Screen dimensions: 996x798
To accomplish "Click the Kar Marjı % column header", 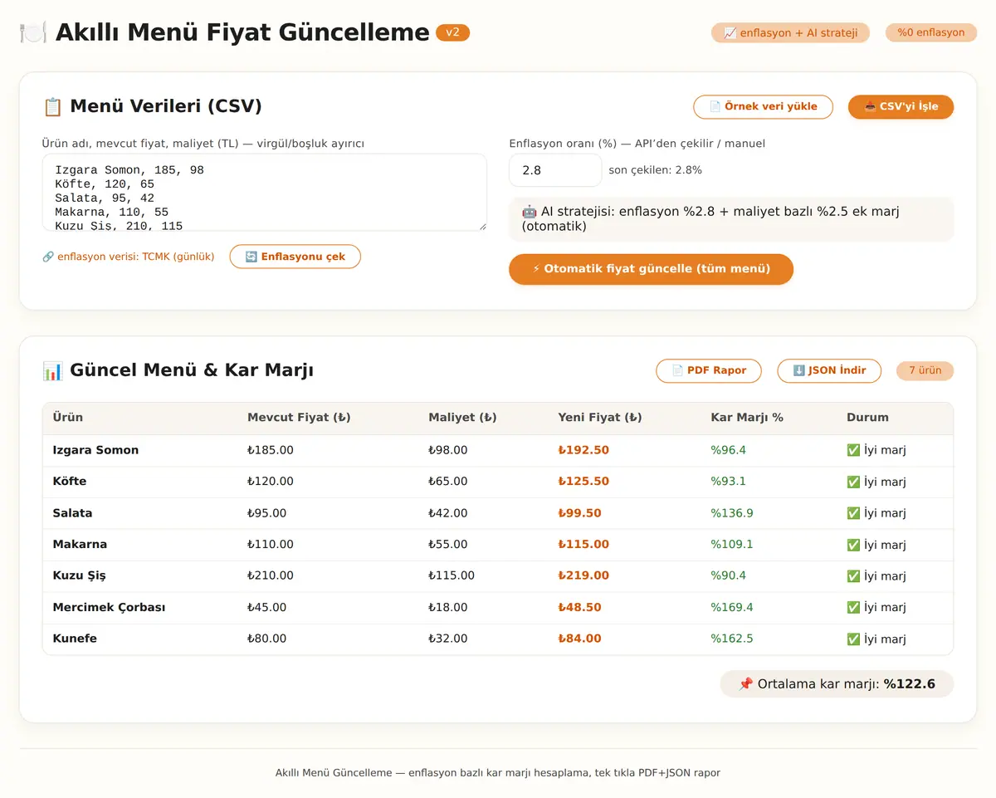I will tap(747, 418).
